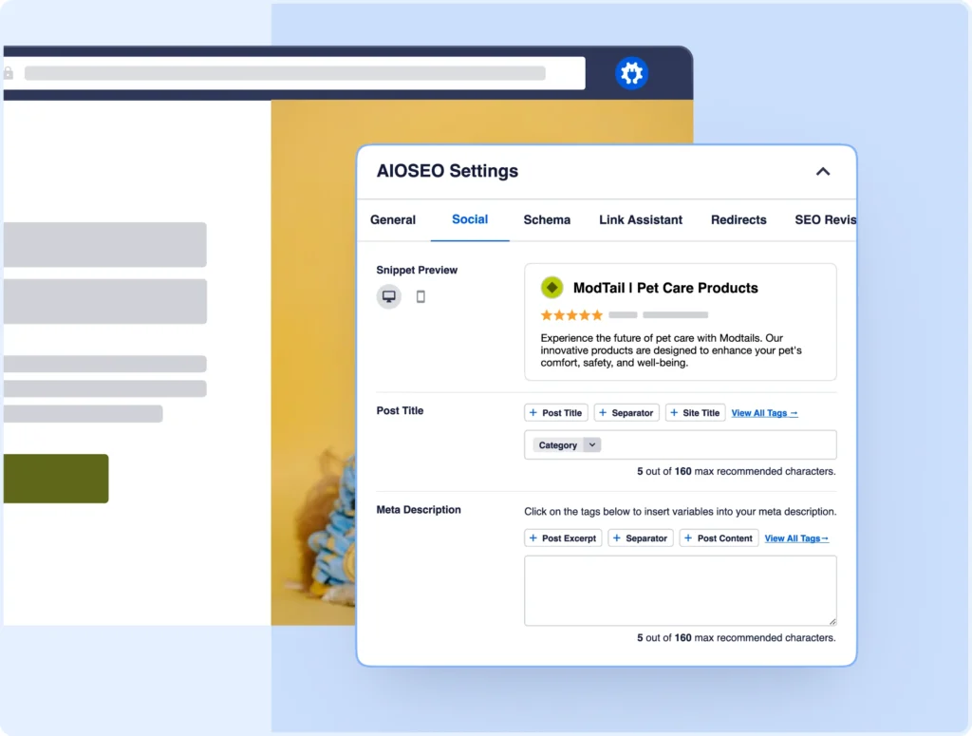Select mobile snippet preview icon
Viewport: 972px width, 736px height.
click(x=421, y=296)
